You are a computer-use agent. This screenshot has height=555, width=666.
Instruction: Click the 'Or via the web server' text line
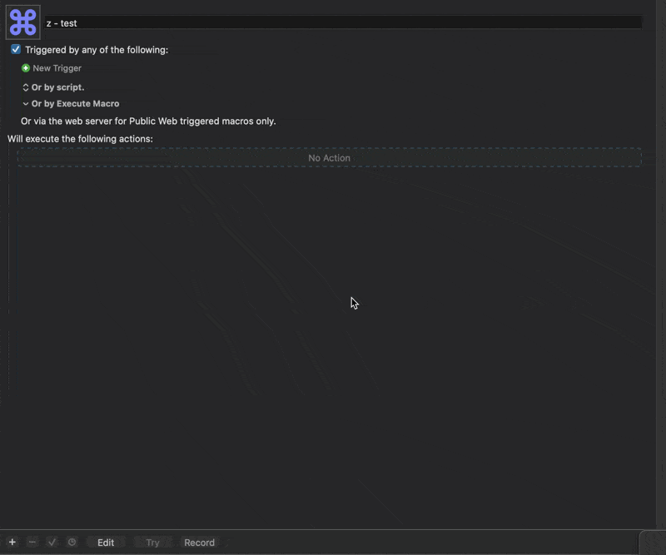tap(148, 121)
